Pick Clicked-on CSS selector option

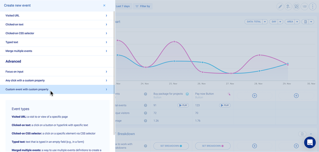click(x=57, y=33)
